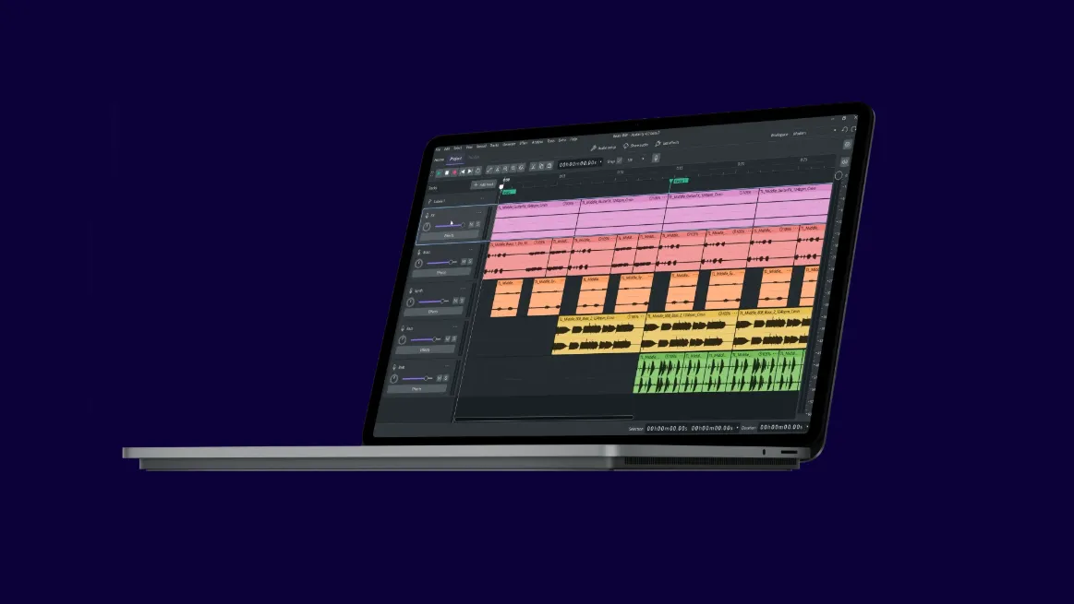Switch to the Project tab
1074x604 pixels.
(x=455, y=159)
